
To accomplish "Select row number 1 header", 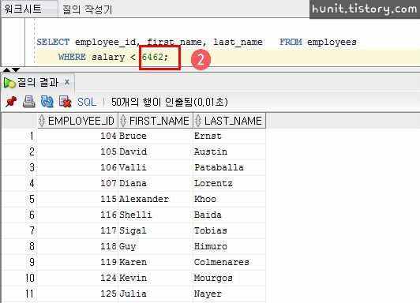I will point(19,136).
